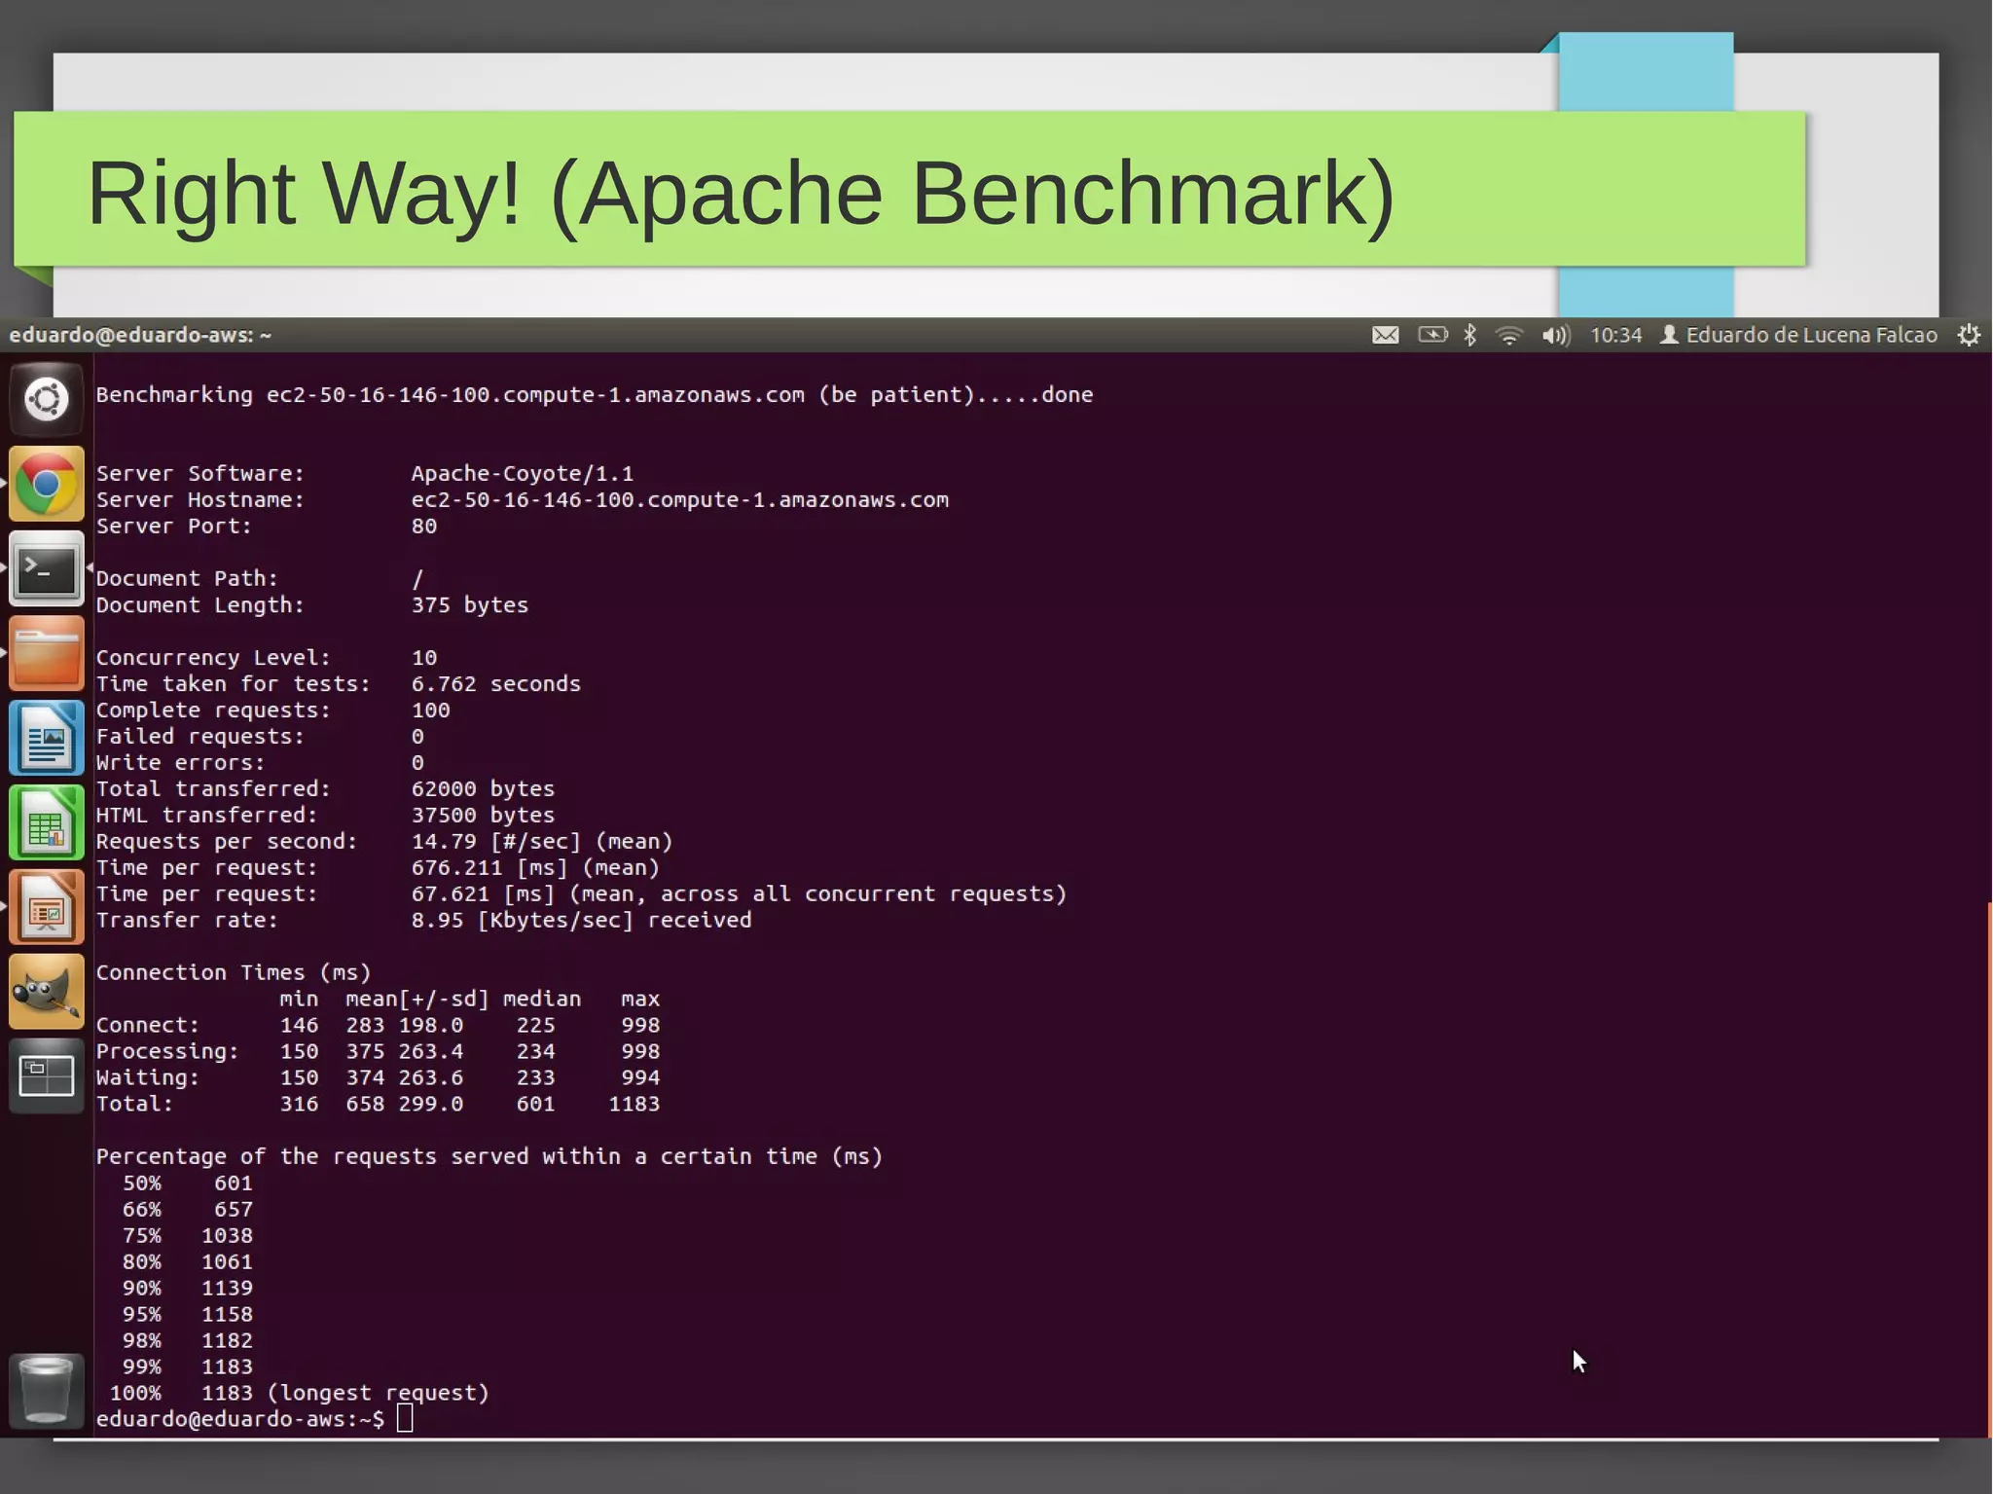Click the 'Percentage of the requests served' heading

pos(489,1157)
